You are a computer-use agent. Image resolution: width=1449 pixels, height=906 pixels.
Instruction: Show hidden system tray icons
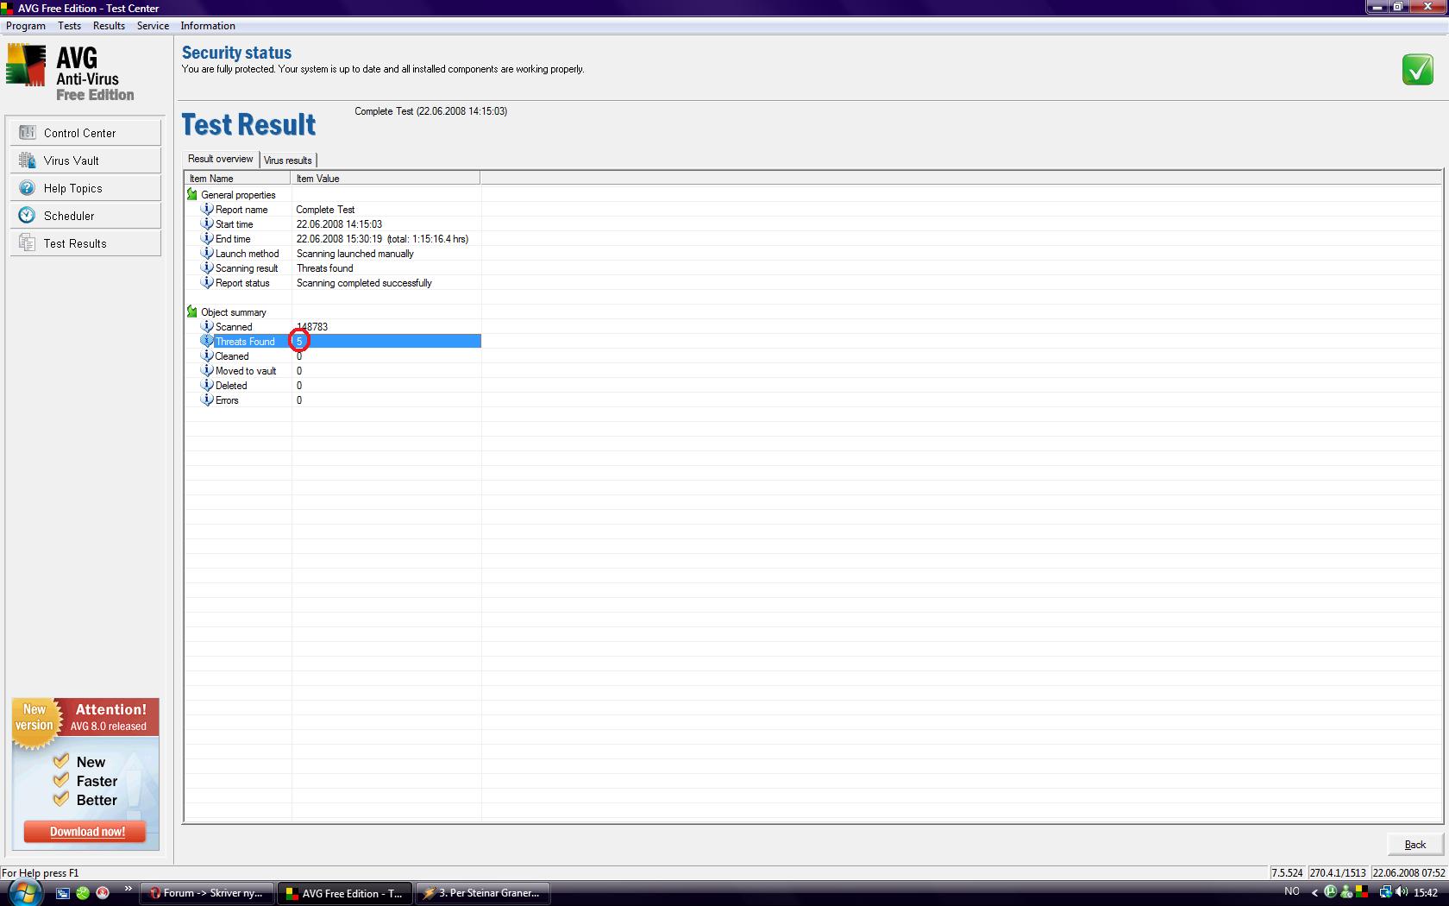point(1315,893)
